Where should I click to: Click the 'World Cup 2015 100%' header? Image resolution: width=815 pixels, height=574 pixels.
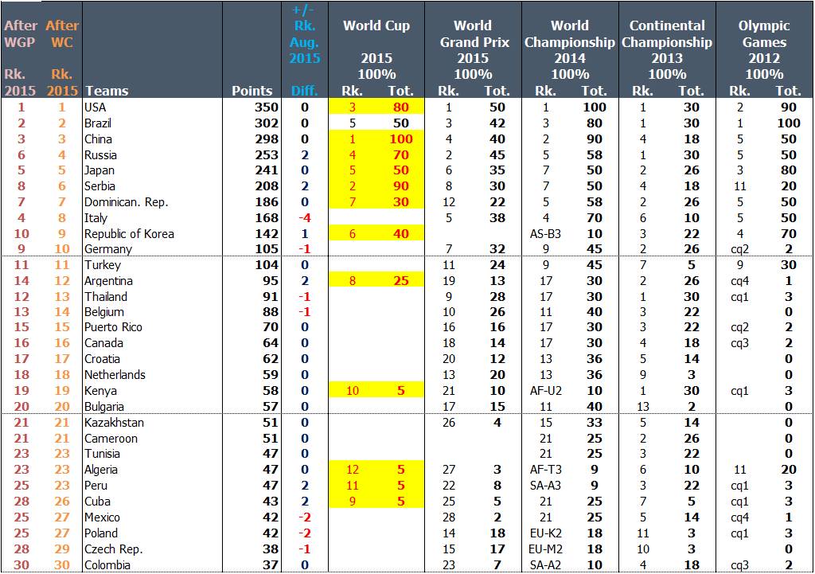click(x=376, y=50)
